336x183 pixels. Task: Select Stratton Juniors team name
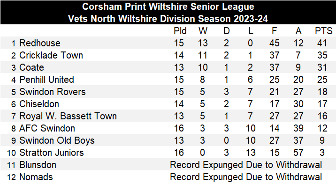click(x=52, y=153)
